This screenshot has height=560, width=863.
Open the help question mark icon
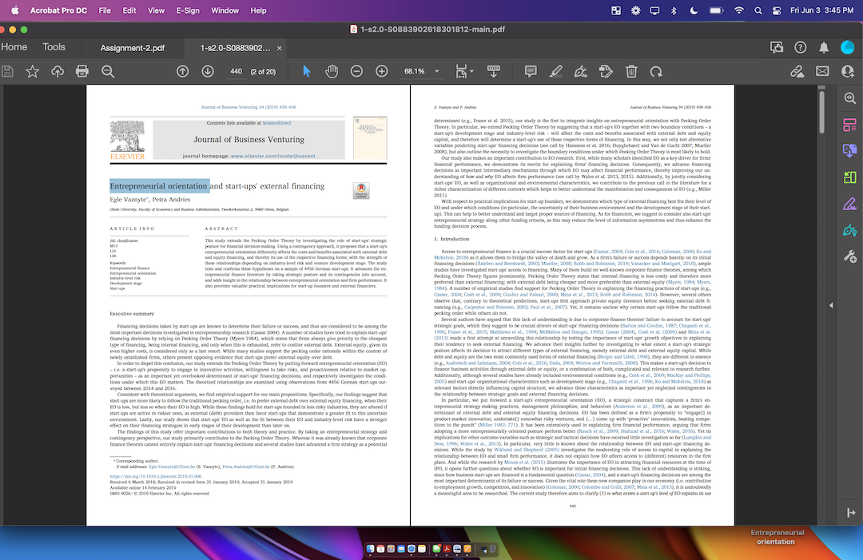(800, 48)
